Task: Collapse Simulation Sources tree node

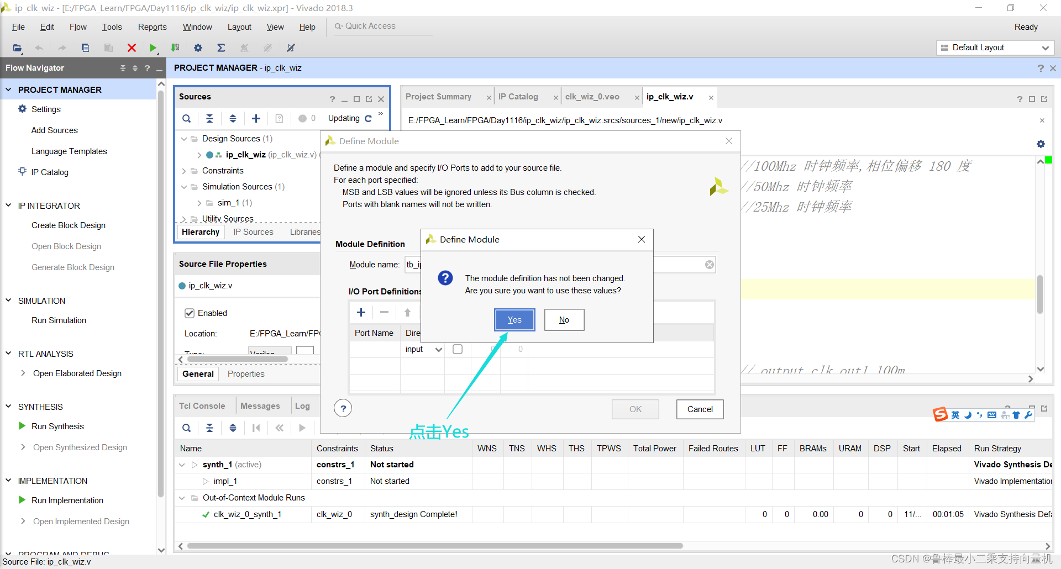Action: [x=184, y=187]
